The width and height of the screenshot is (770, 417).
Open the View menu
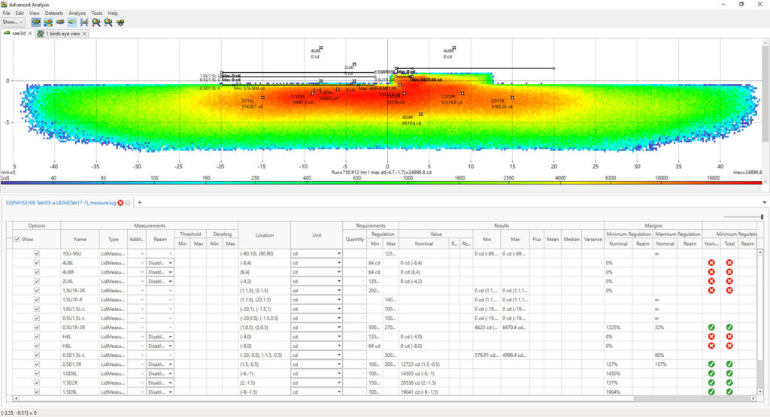click(35, 14)
